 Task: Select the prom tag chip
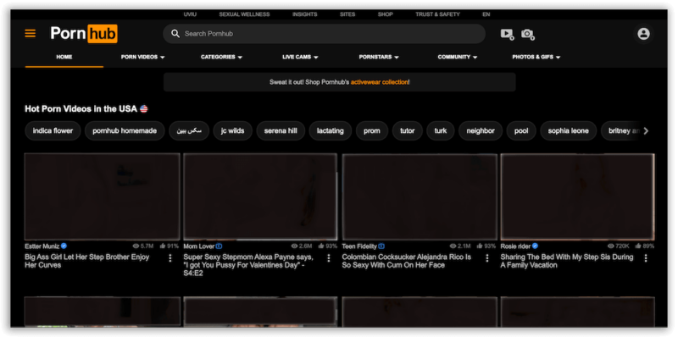click(372, 131)
